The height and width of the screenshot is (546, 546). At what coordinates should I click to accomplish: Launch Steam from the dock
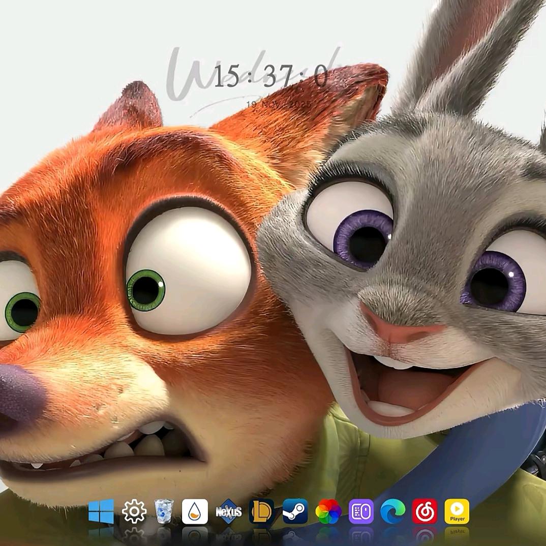[x=295, y=511]
